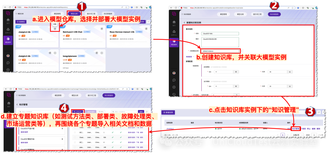Screen dimensions: 328x155
Task: Click favorite star in model repository address bar
Action: click(127, 7)
